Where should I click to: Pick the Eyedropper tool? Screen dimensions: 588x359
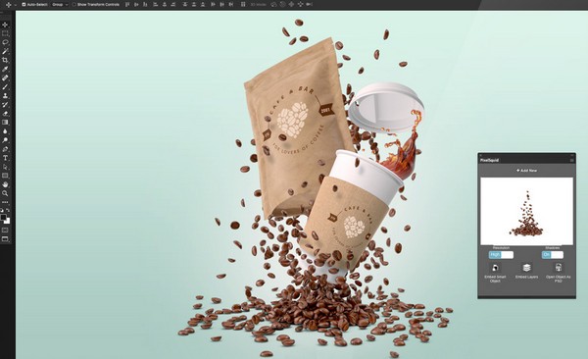click(x=5, y=69)
